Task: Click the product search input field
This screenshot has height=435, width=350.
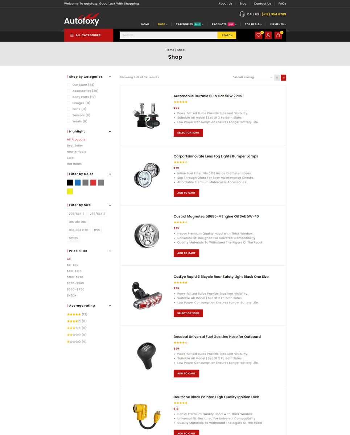Action: pos(169,35)
